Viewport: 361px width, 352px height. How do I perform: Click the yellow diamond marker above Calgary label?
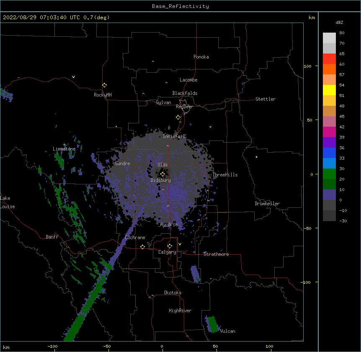pos(170,246)
